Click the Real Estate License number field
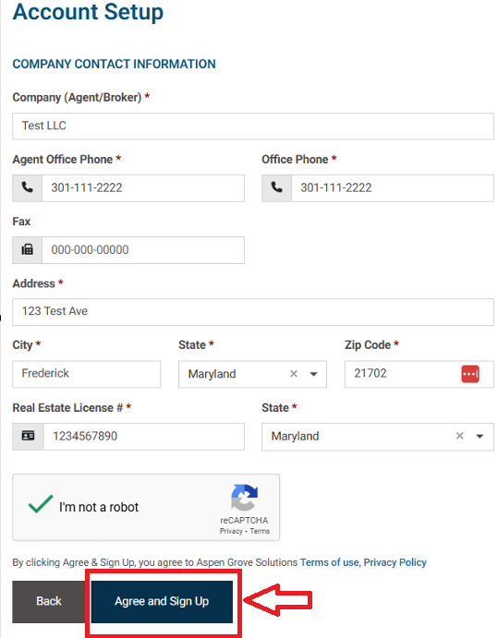This screenshot has height=638, width=498. click(144, 436)
